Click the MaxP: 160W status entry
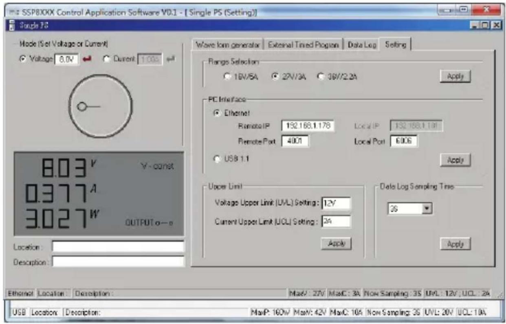This screenshot has height=324, width=506. click(270, 313)
